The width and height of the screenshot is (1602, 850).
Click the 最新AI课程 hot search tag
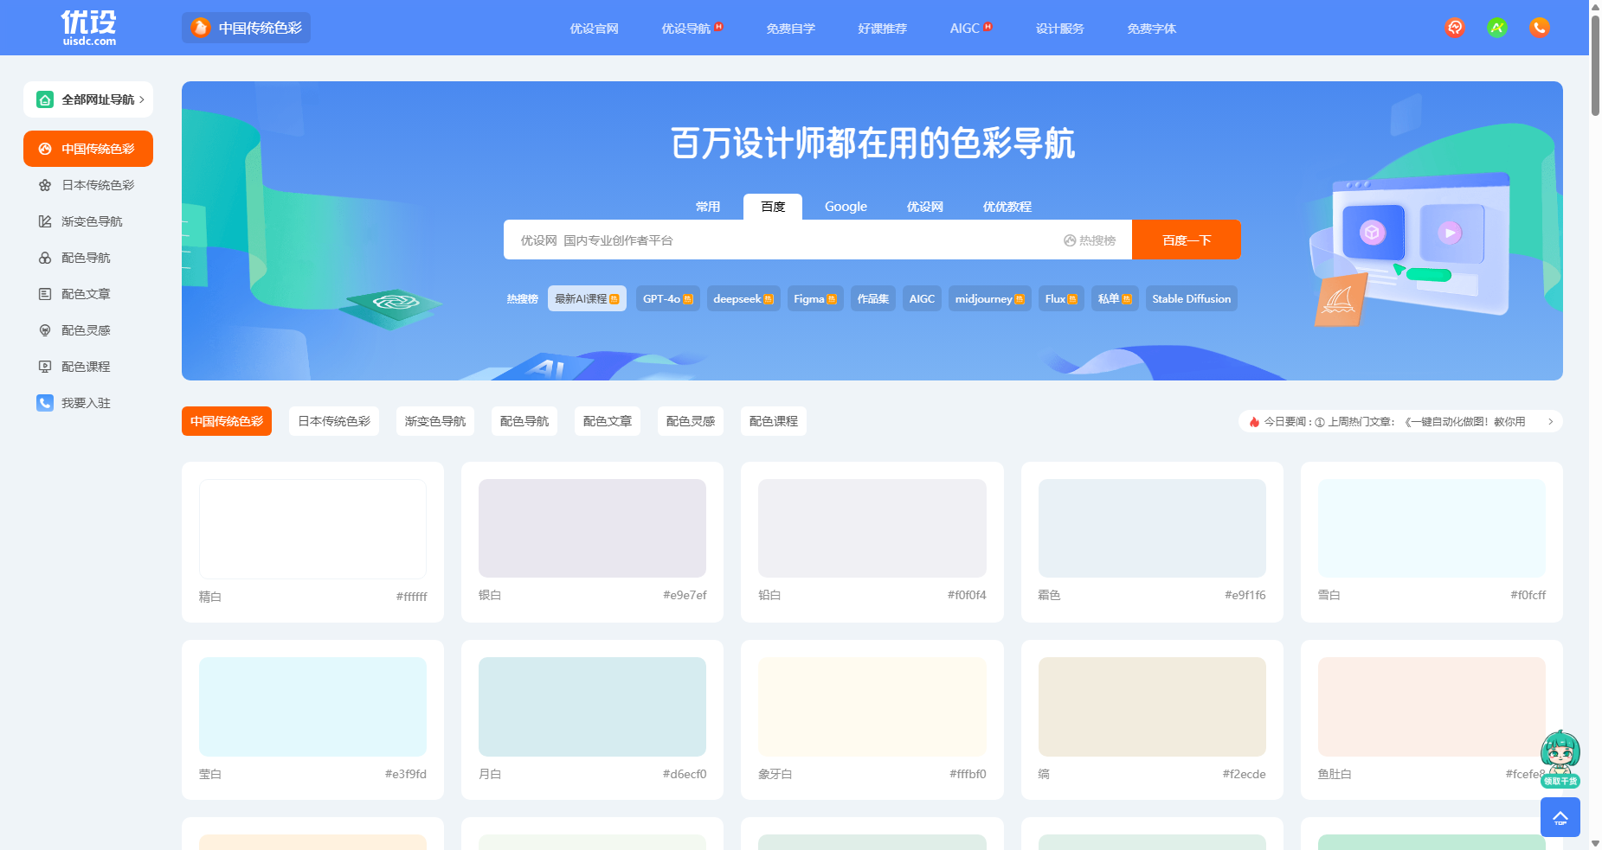tap(587, 298)
